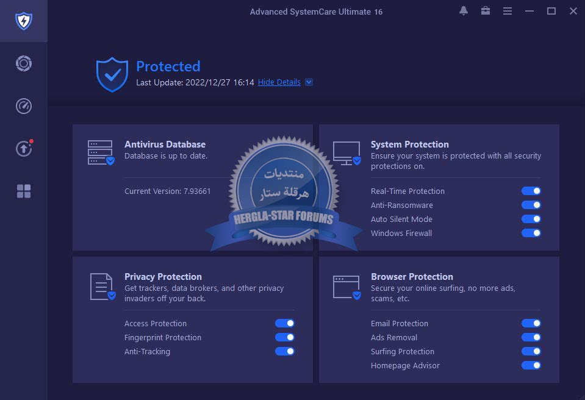Screen dimensions: 585x400
Task: Click the large Protected shield icon
Action: (112, 74)
